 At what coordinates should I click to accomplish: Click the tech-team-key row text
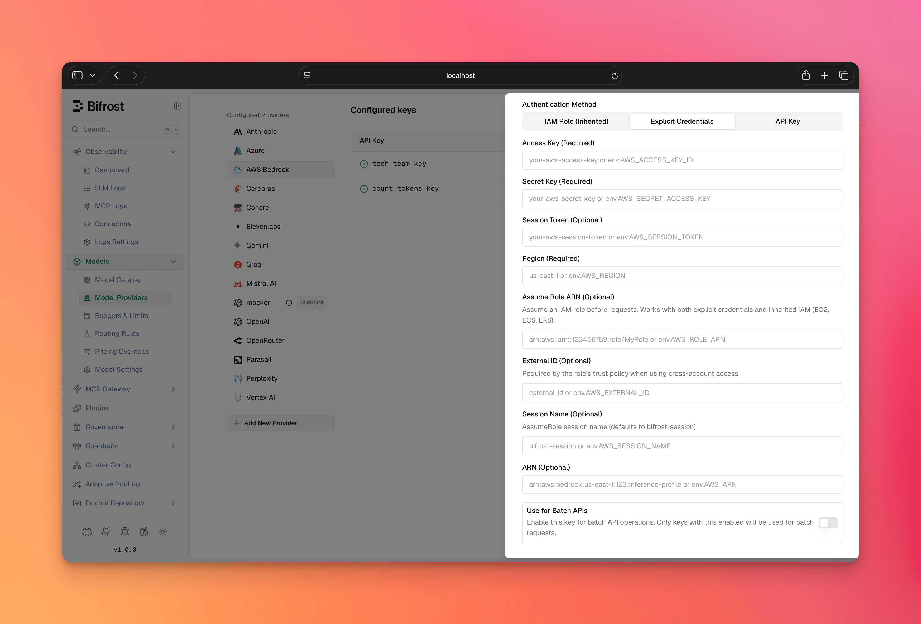tap(399, 164)
